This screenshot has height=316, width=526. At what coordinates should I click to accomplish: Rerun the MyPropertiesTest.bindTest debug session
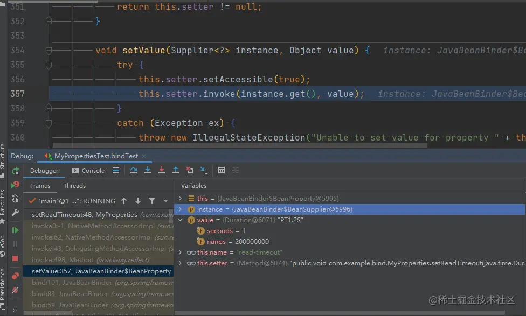click(x=15, y=171)
